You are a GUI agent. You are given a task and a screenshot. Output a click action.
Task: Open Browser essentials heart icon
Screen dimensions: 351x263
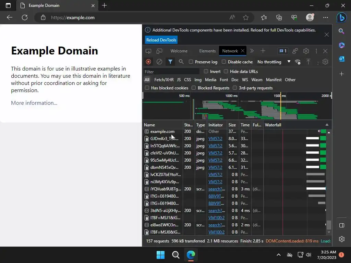point(294,17)
